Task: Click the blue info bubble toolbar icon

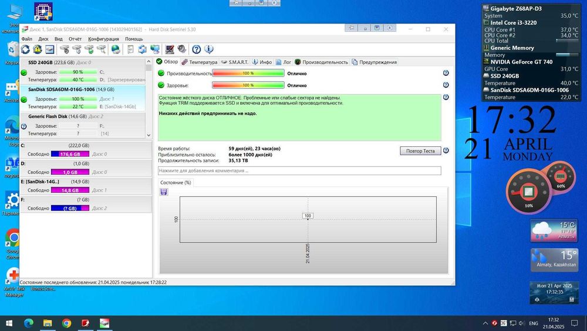Action: tap(209, 49)
